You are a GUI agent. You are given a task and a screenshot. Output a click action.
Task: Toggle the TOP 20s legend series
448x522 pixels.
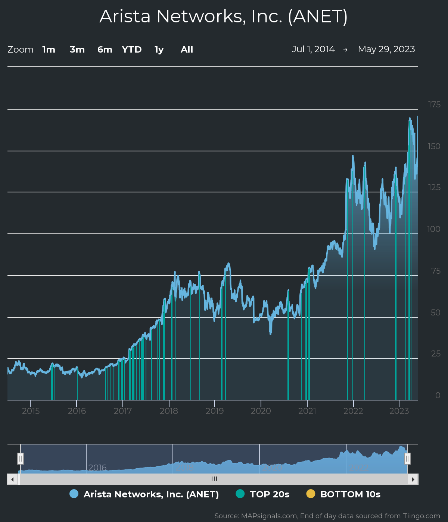tap(263, 494)
